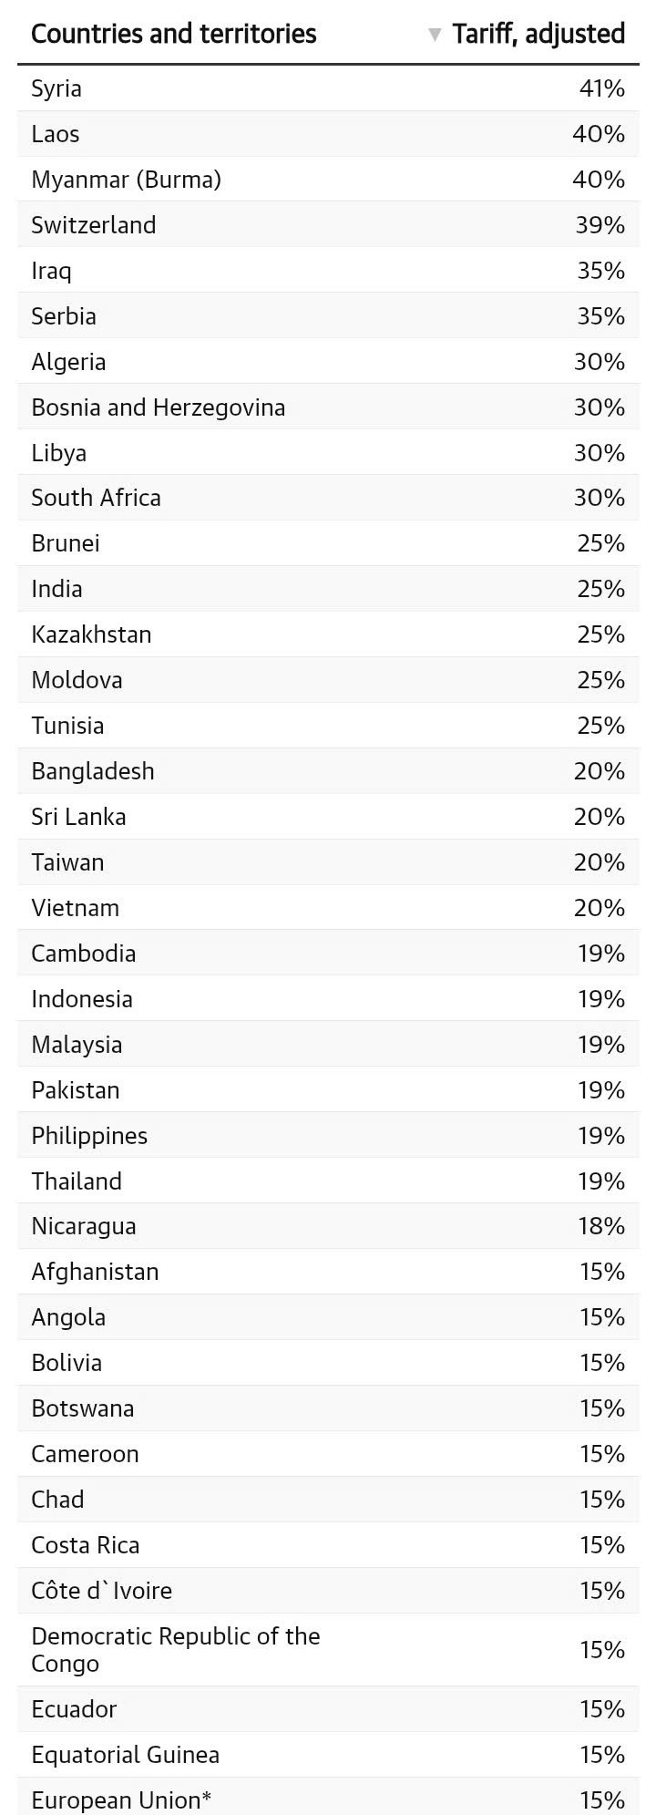Image resolution: width=656 pixels, height=1815 pixels.
Task: Click the Nicaragua 18% tariff value
Action: tap(601, 1226)
